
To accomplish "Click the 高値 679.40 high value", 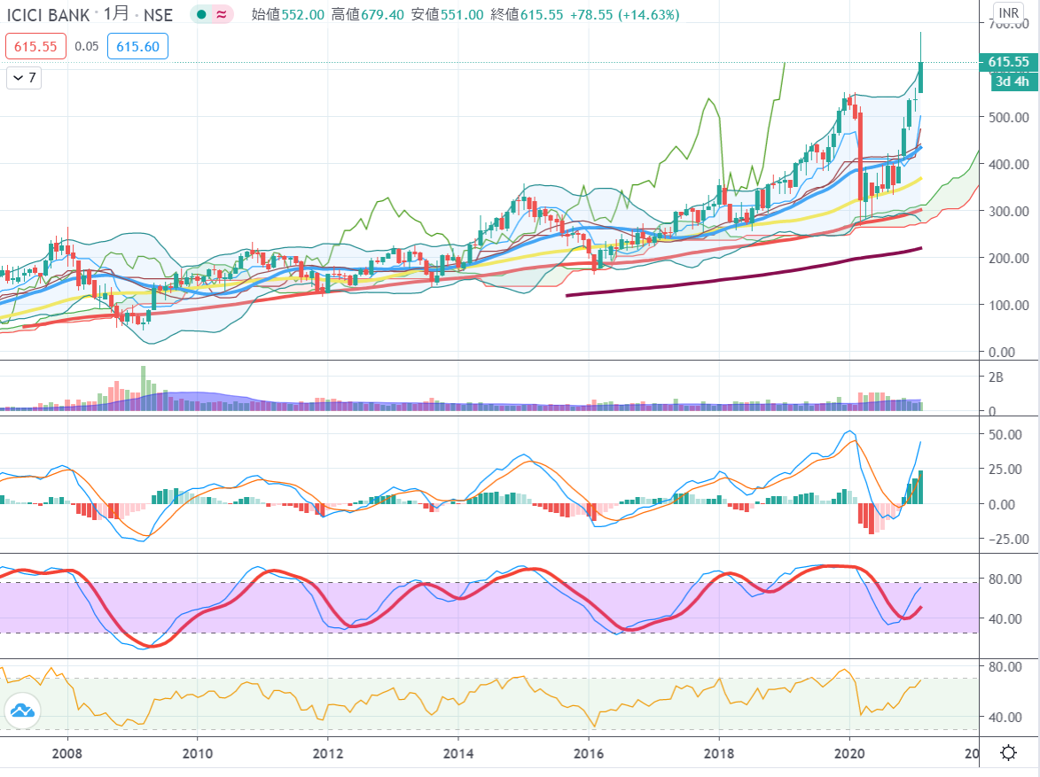I will [x=367, y=14].
